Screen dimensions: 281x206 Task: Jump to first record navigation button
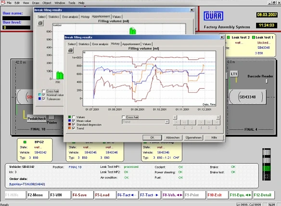tap(177, 123)
